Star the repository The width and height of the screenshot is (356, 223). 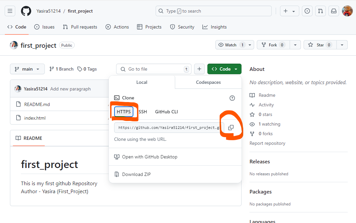point(320,45)
